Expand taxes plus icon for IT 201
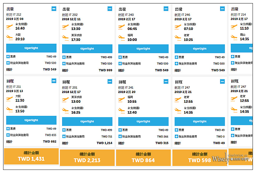Image resolution: width=256 pixels, height=173 pixels. (64, 136)
